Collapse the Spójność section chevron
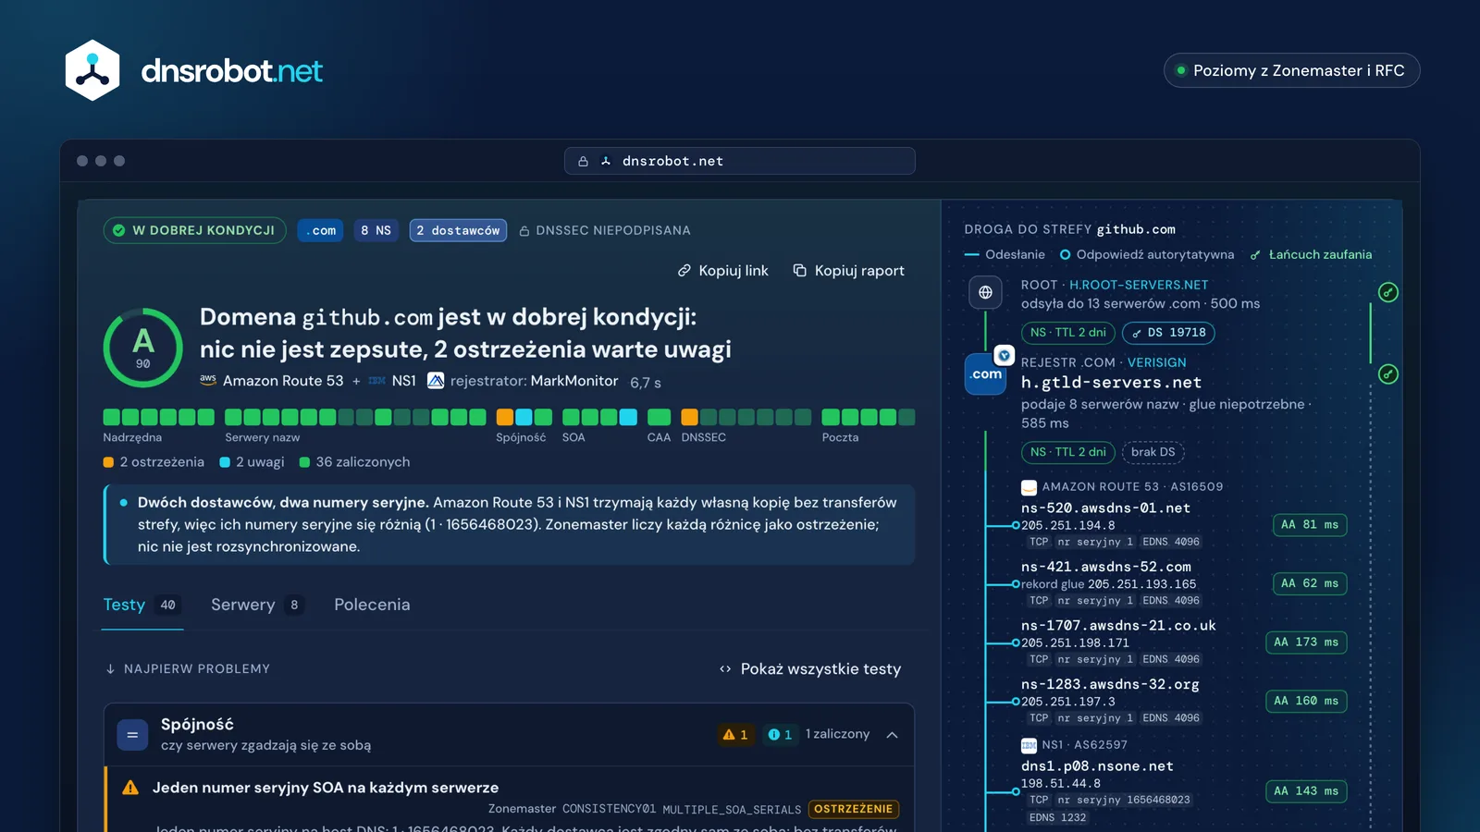 pyautogui.click(x=893, y=735)
